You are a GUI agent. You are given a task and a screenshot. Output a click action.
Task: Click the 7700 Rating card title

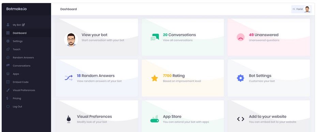(x=173, y=76)
